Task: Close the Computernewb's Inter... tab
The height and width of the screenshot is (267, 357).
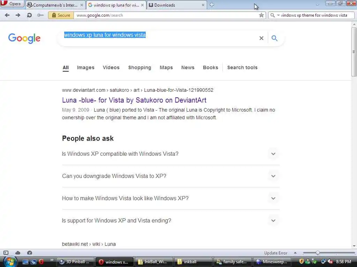Action: coord(82,5)
